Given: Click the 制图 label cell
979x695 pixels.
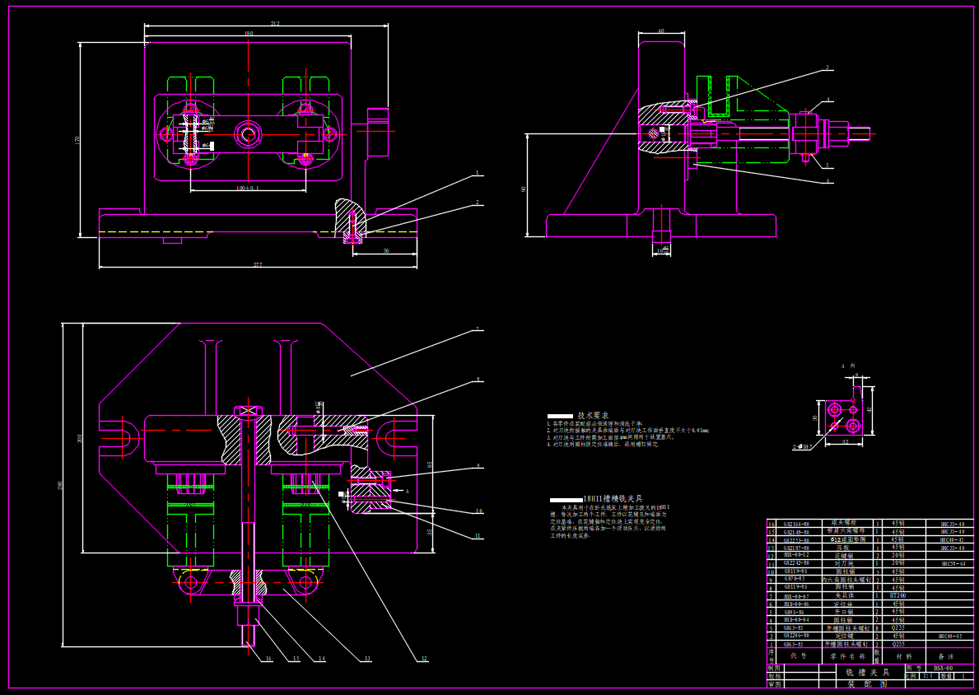Looking at the screenshot, I should (775, 668).
